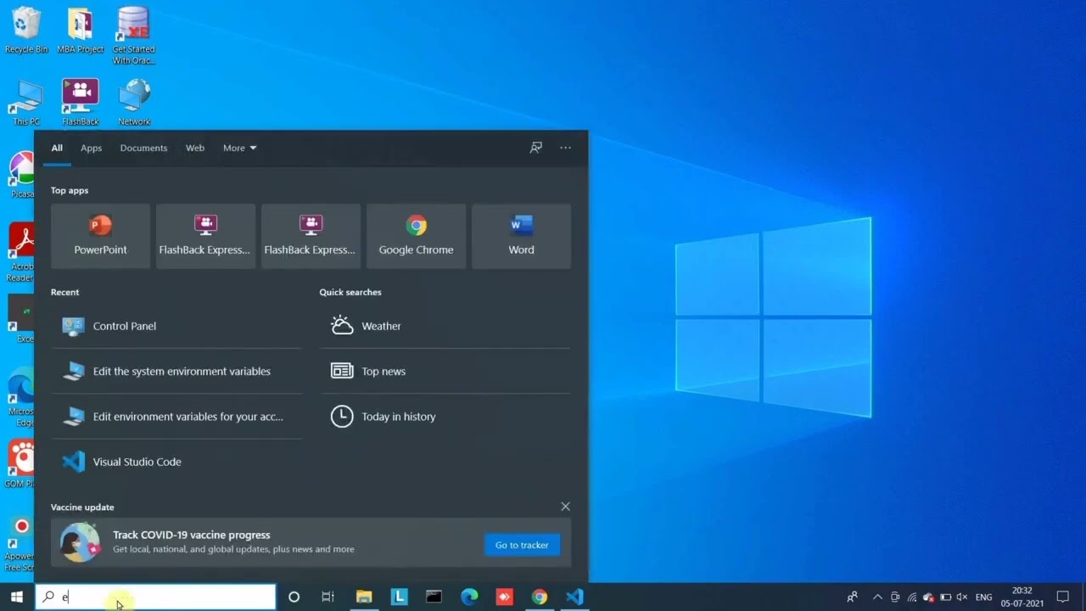Open Command Prompt window in taskbar

coord(434,597)
